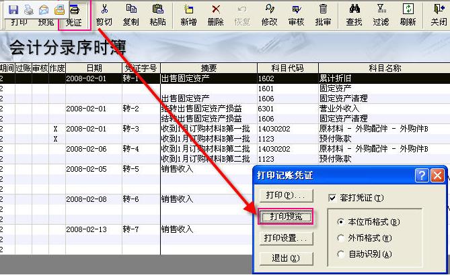Click subject code 1601 cell
Screen dimensions: 450x275
tap(288, 89)
